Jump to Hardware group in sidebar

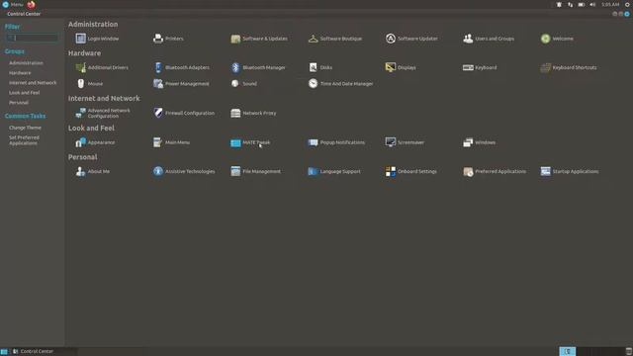[20, 73]
